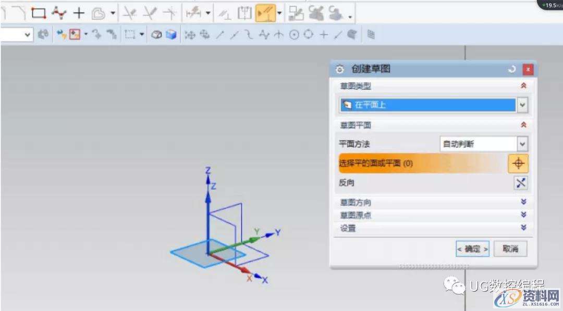The height and width of the screenshot is (311, 563).
Task: Collapse the 草图平面 section
Action: pos(524,125)
